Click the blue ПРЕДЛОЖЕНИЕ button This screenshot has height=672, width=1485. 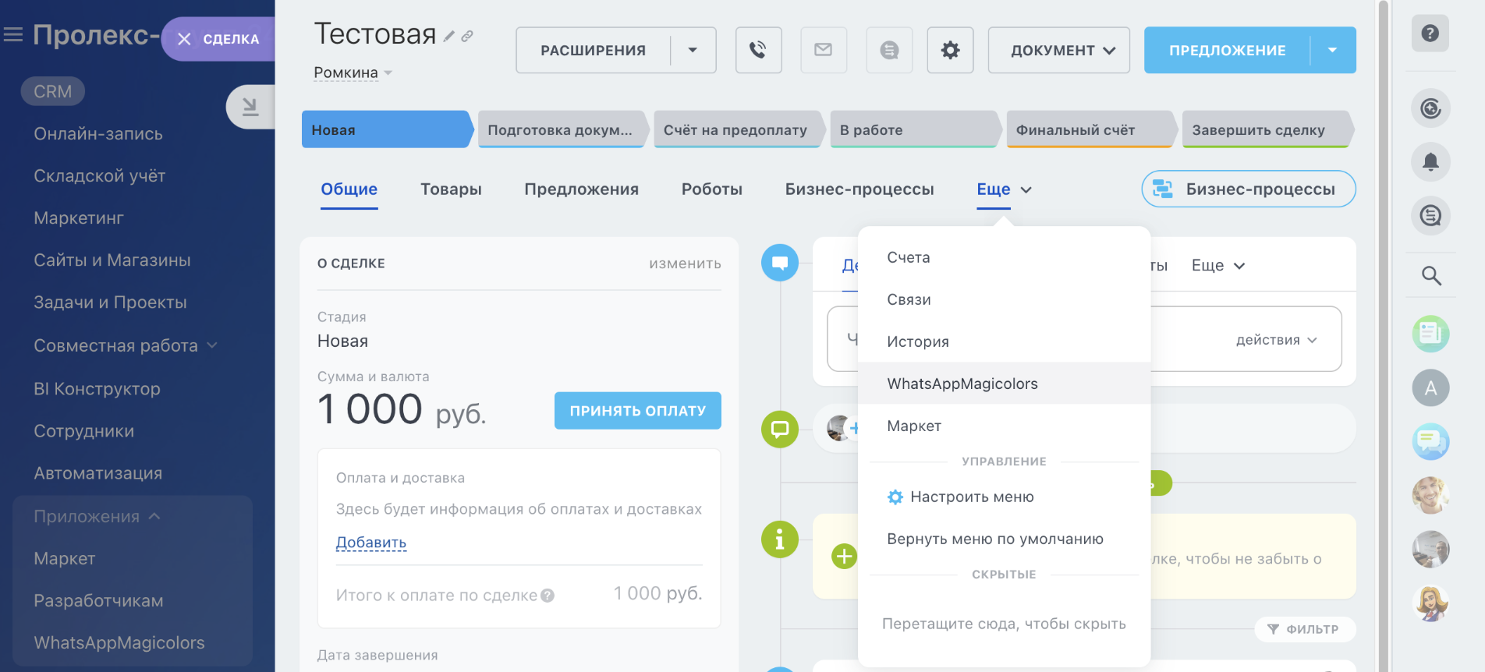point(1227,51)
